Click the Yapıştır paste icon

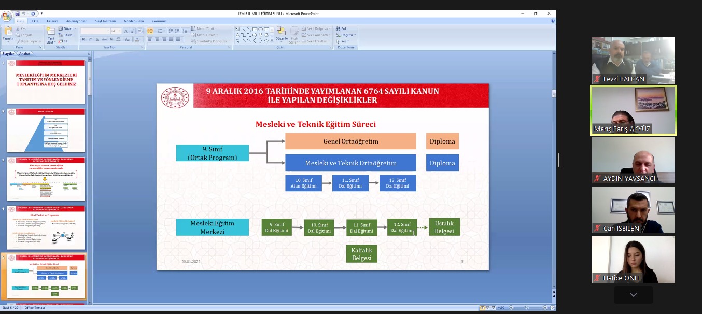[x=8, y=33]
